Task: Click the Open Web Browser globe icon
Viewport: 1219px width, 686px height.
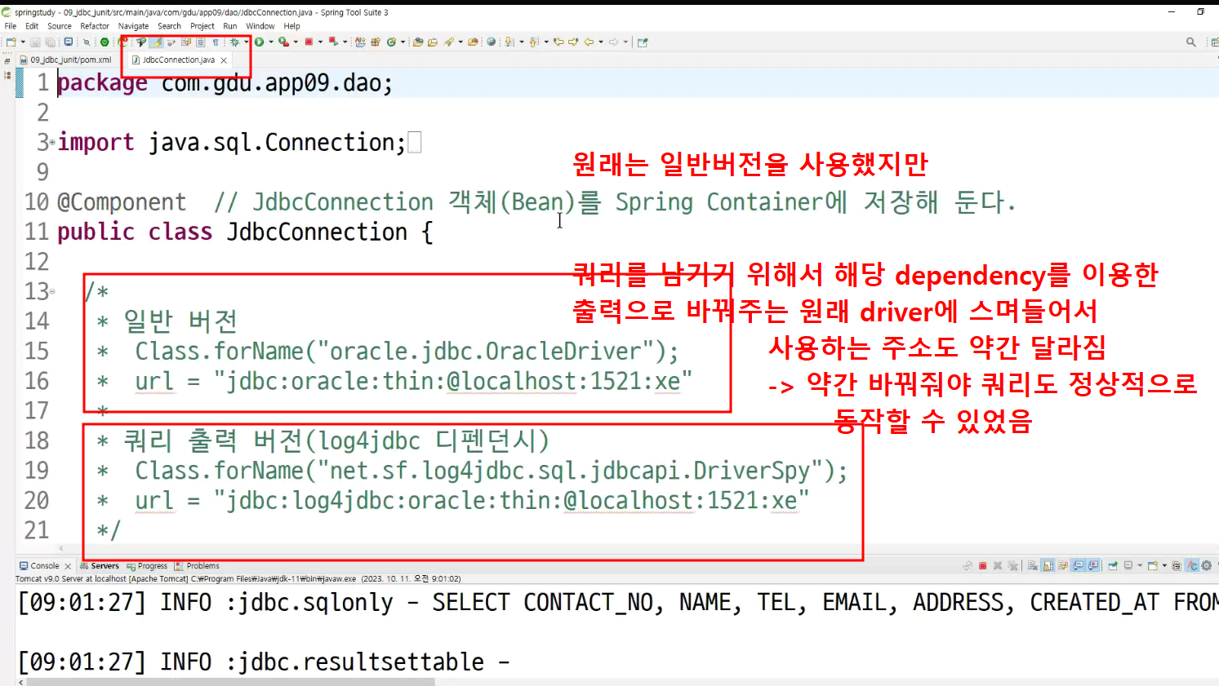Action: tap(492, 42)
